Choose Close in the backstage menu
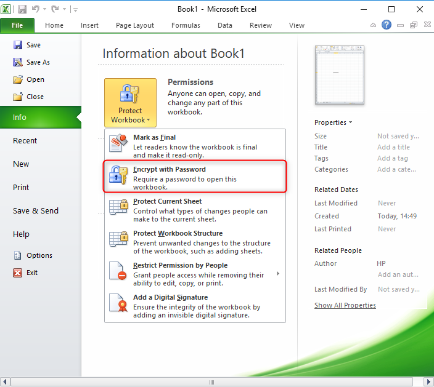The image size is (434, 387). (x=28, y=97)
